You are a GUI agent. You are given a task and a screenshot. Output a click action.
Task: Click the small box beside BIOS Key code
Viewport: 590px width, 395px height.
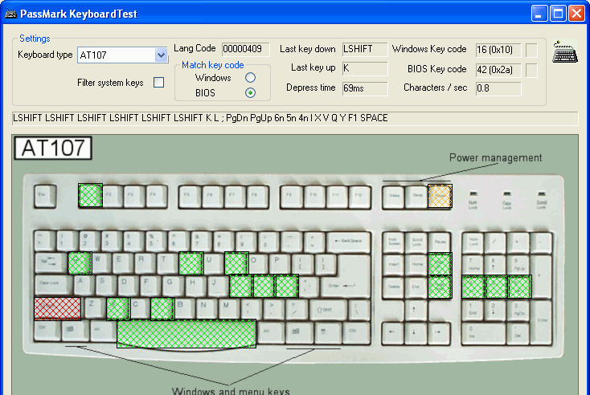coord(531,71)
